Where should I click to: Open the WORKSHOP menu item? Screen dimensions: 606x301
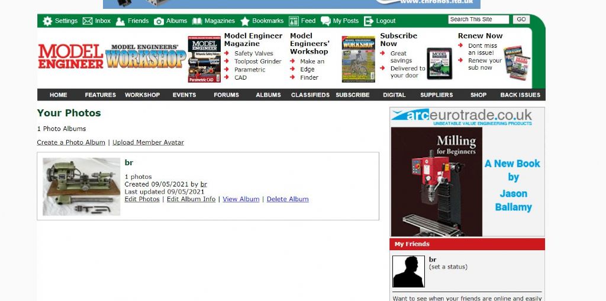pyautogui.click(x=142, y=95)
